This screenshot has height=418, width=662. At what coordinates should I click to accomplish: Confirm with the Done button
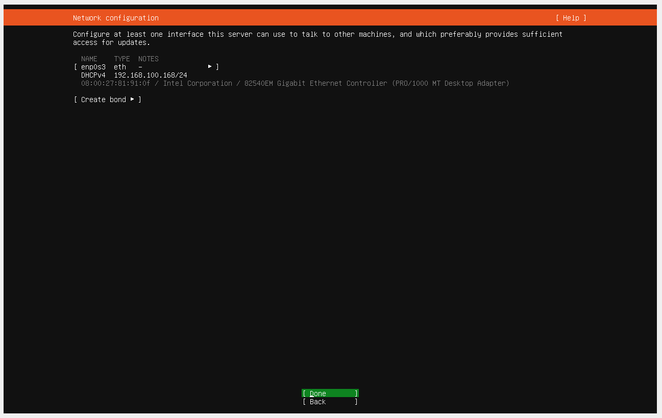[330, 394]
